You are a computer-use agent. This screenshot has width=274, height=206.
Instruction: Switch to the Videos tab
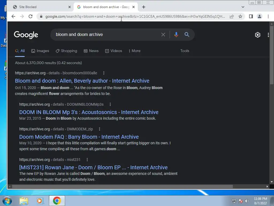[x=113, y=51]
